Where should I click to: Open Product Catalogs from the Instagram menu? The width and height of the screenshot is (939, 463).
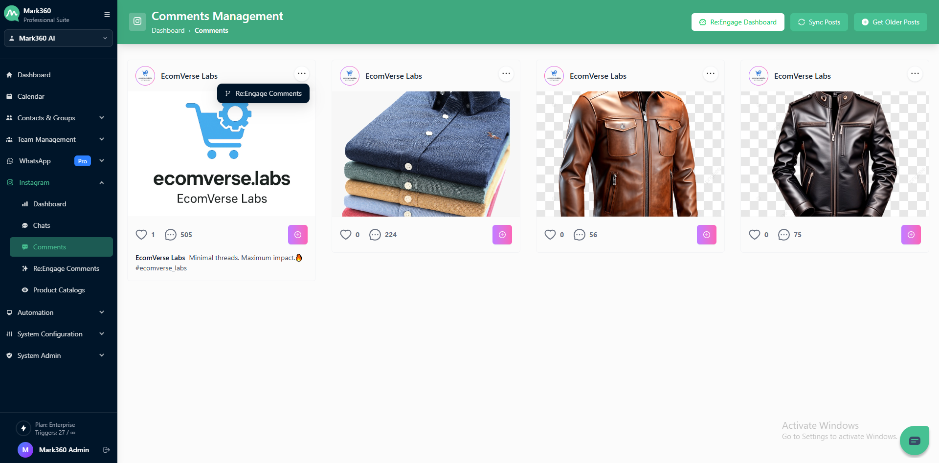(x=58, y=290)
